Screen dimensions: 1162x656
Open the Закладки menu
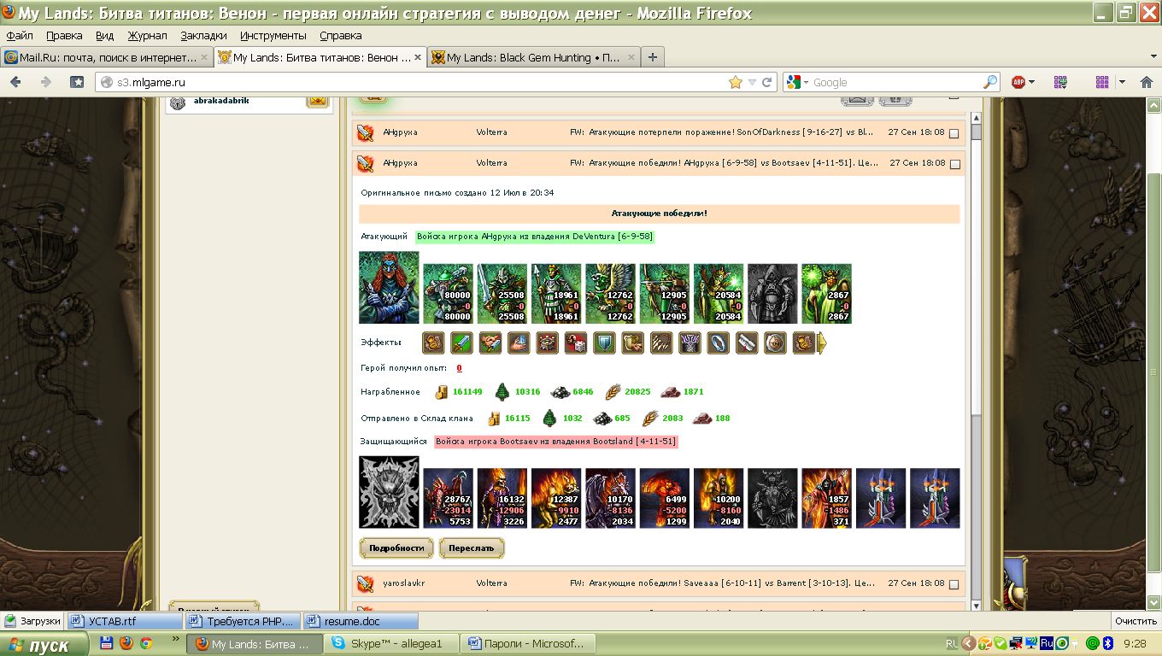click(204, 36)
